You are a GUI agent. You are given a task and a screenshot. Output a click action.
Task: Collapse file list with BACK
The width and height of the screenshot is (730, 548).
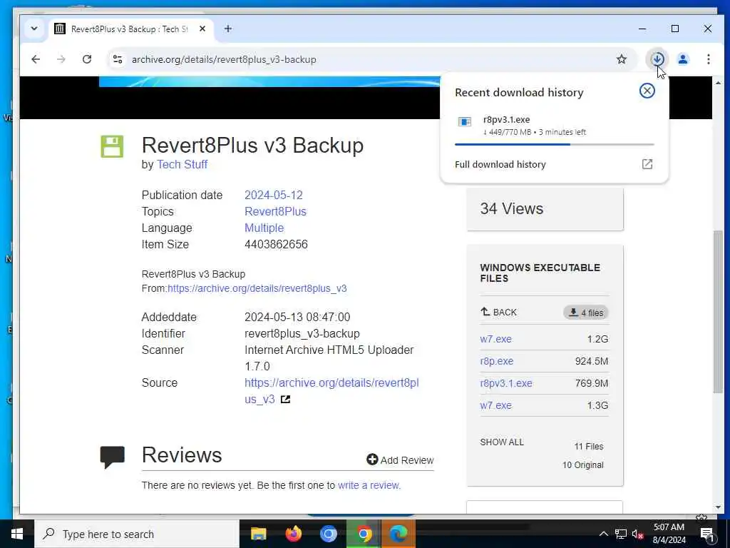tap(498, 313)
